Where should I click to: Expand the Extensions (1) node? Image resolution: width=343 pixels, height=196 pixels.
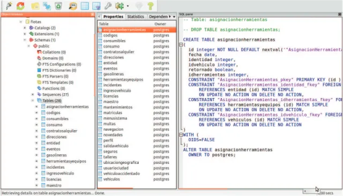coord(25,34)
